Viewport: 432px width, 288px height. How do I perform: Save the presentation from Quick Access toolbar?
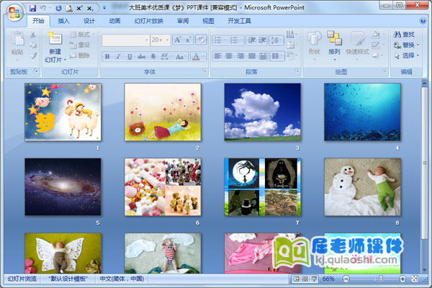pyautogui.click(x=32, y=6)
